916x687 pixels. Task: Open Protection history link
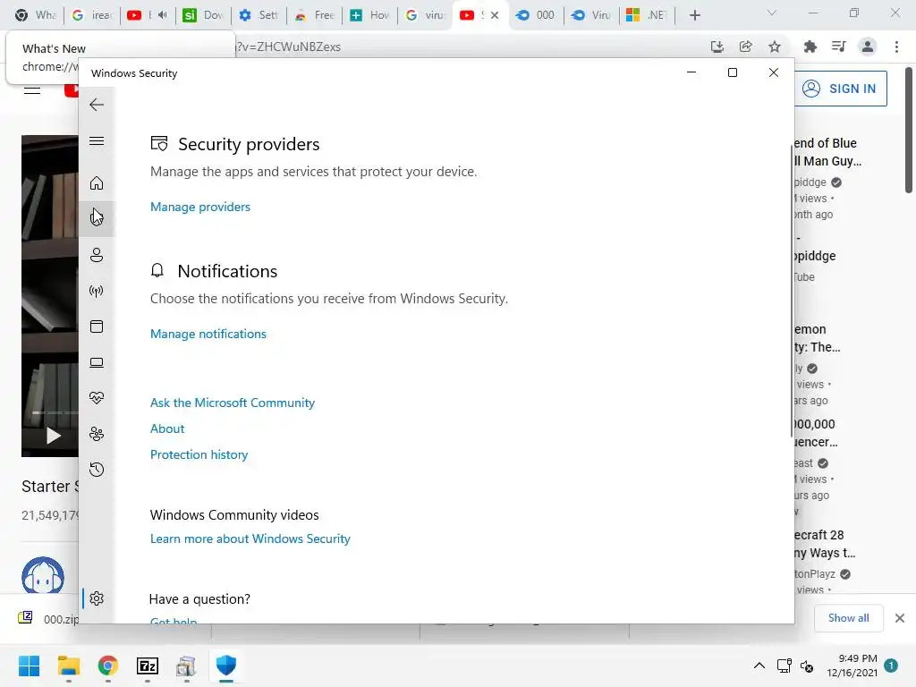coord(199,454)
